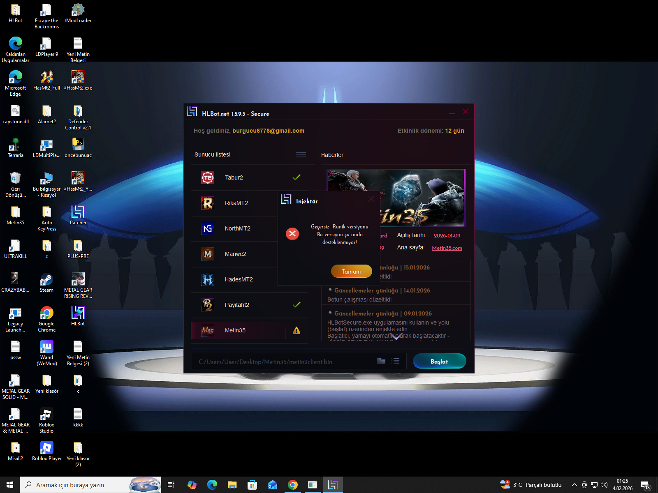Browse for client folder icon
Screen dimensions: 658x493
pos(381,361)
